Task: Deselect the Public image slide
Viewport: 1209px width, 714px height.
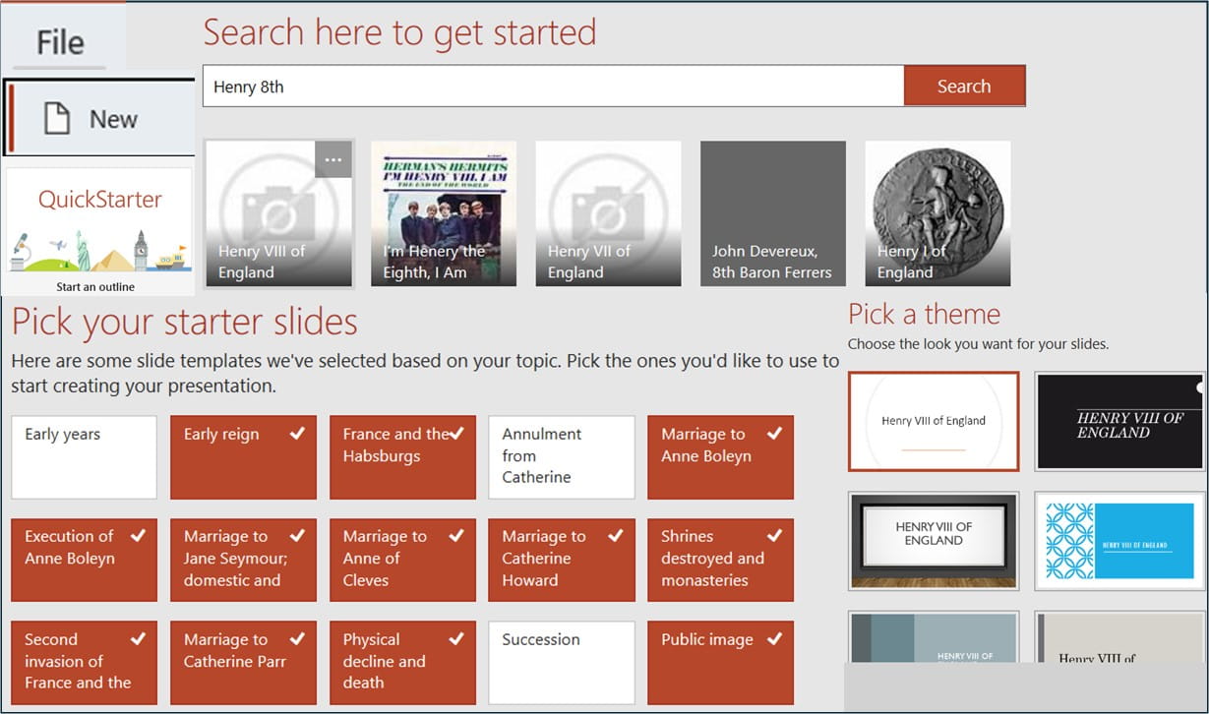Action: [720, 662]
